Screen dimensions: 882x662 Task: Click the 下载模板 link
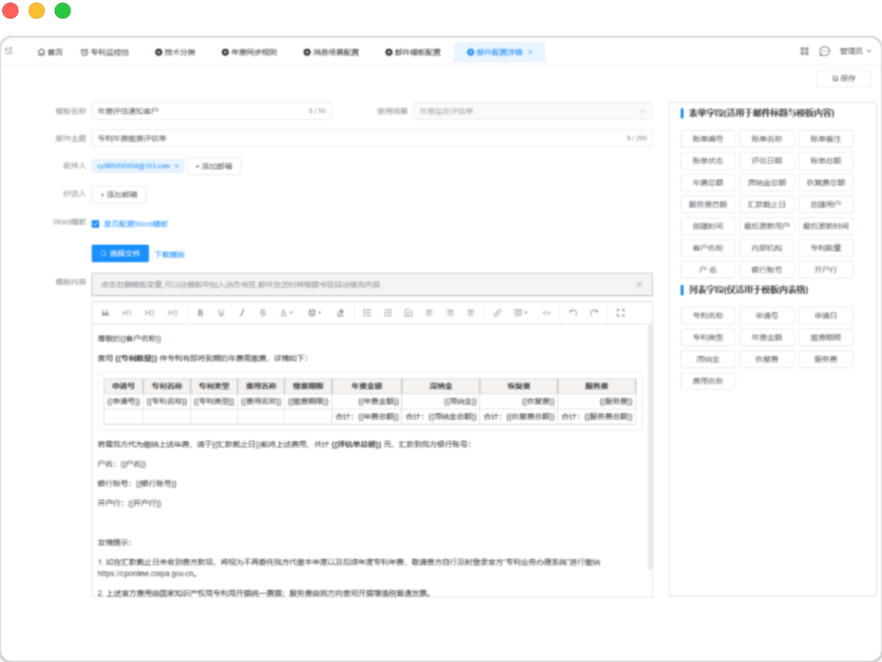point(170,254)
